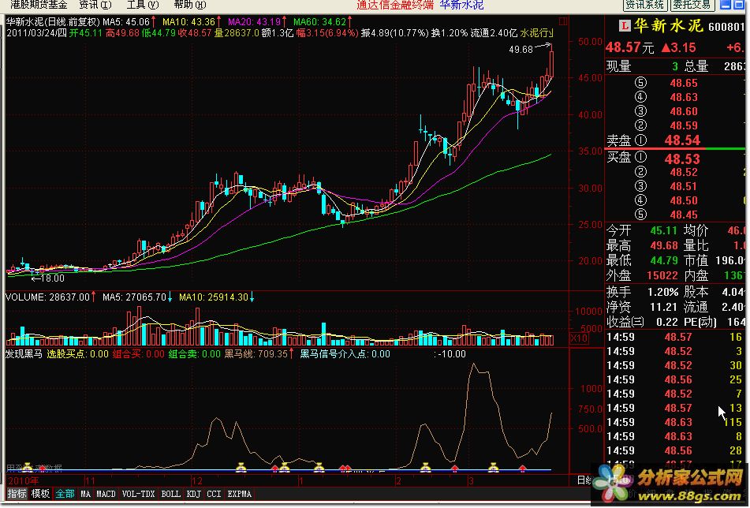Viewport: 750px width, 508px height.
Task: Click the 48.57元 current price
Action: pos(629,47)
